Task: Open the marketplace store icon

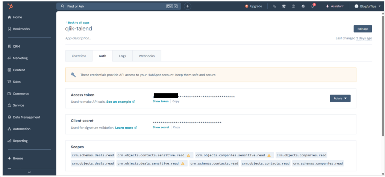Action: [284, 6]
